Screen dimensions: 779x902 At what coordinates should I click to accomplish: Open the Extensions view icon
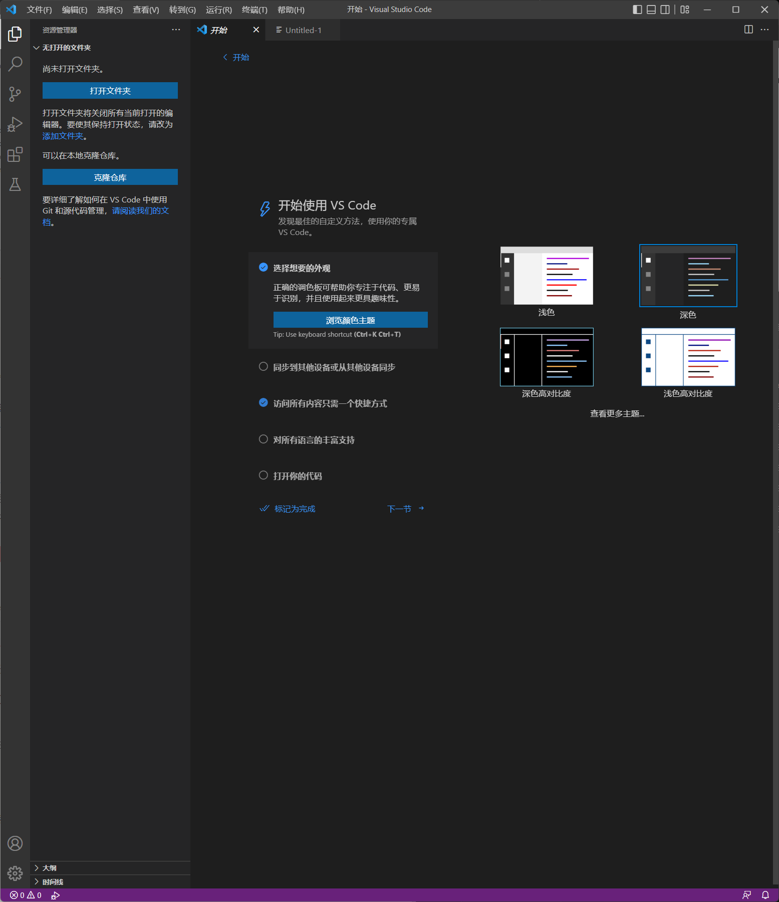tap(15, 154)
